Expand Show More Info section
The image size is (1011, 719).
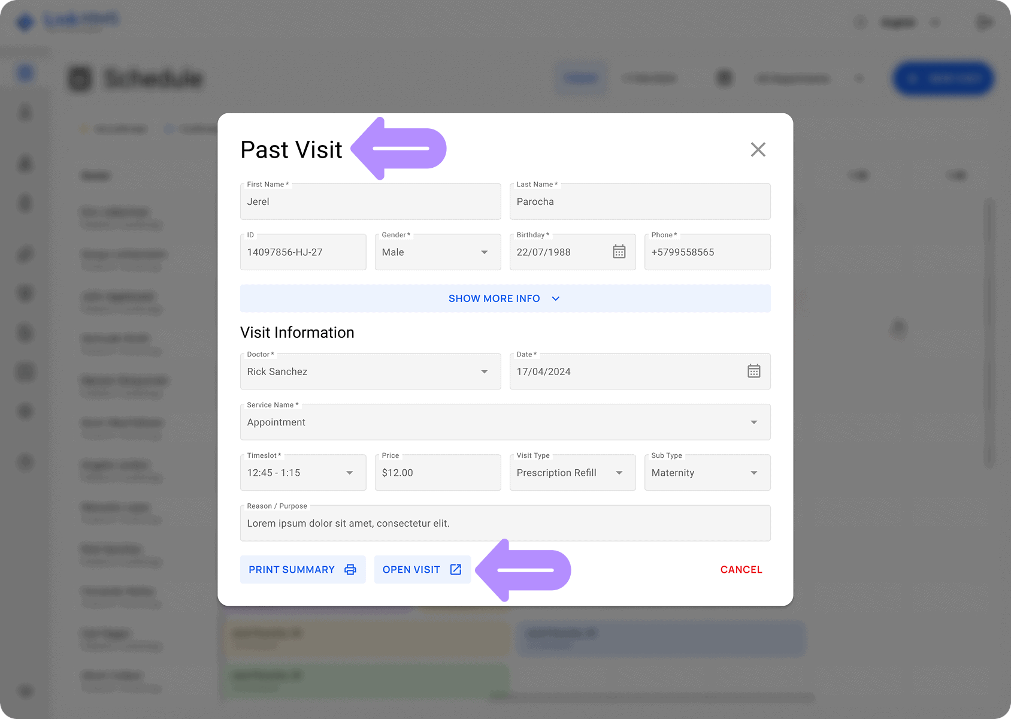(x=505, y=298)
